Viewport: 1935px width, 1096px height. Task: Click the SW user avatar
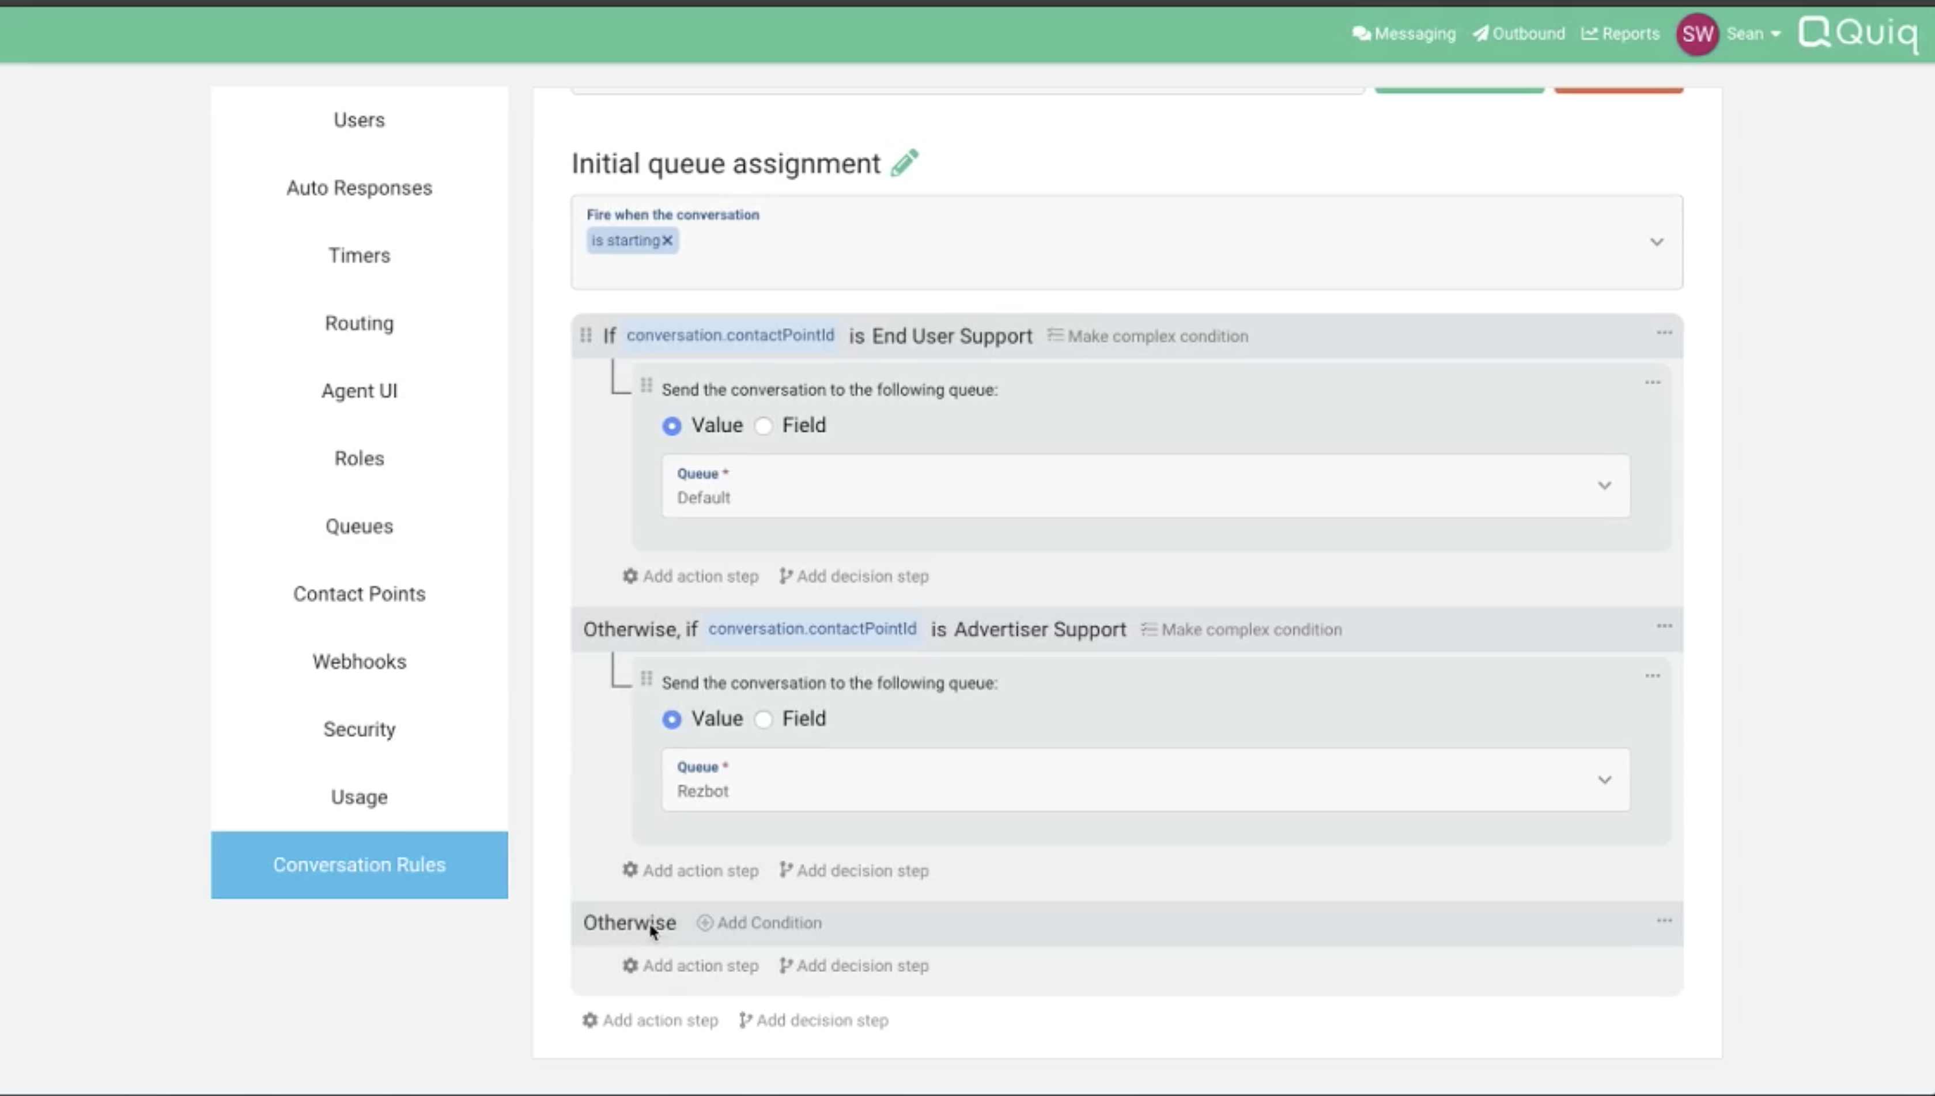pyautogui.click(x=1696, y=34)
